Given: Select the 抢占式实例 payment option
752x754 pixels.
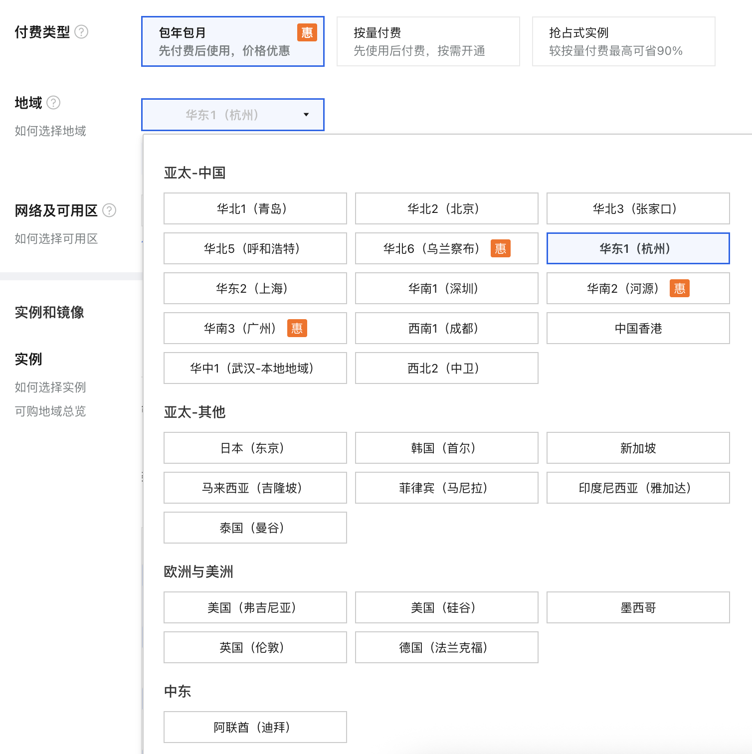Looking at the screenshot, I should pos(623,41).
